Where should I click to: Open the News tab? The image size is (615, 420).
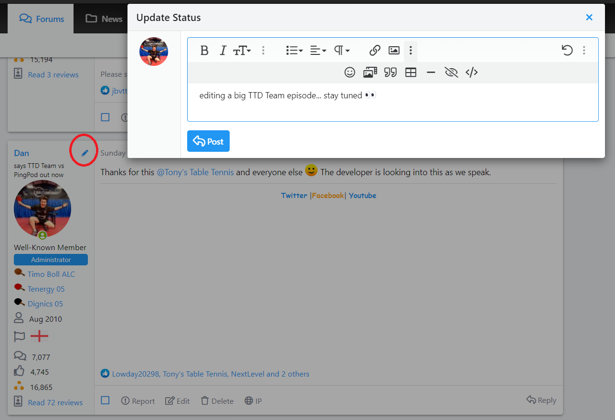pos(104,19)
